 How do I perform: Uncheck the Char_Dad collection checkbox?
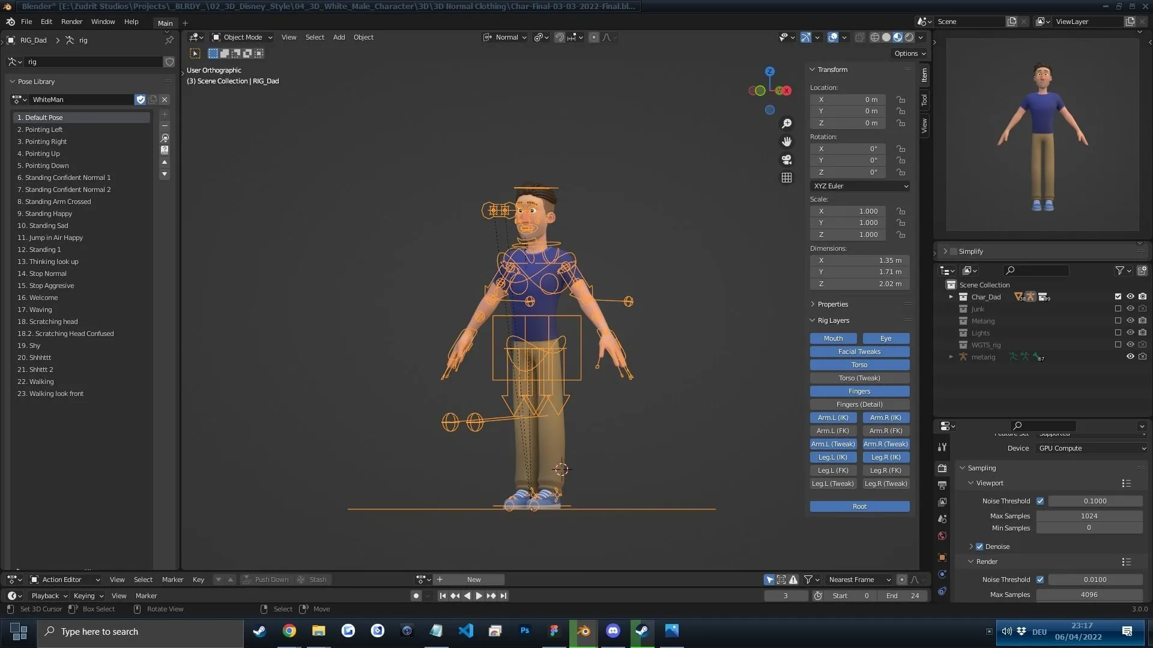point(1118,296)
